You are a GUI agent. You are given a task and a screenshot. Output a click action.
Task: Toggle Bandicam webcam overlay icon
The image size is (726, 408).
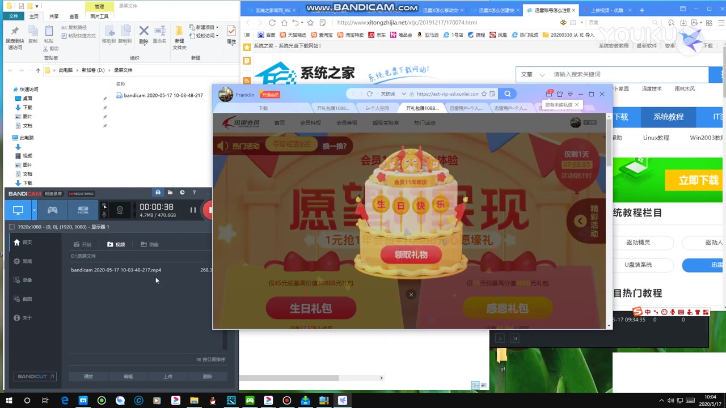click(x=120, y=210)
